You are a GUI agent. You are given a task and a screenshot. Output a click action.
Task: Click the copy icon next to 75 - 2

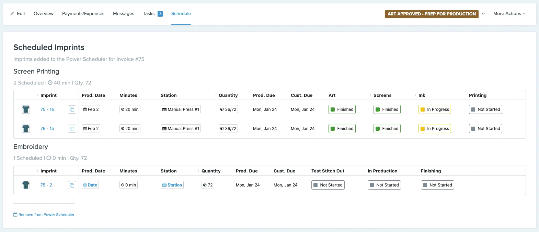pos(72,185)
